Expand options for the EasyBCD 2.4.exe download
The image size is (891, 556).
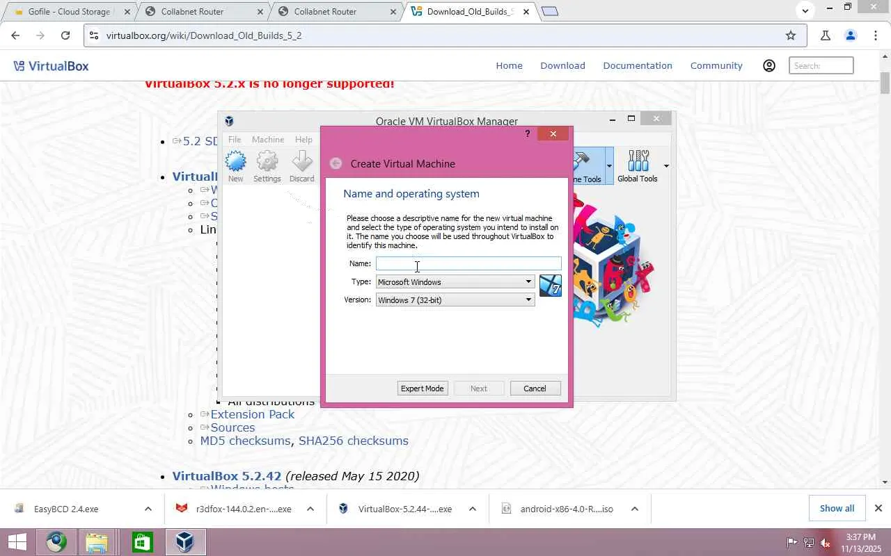[148, 509]
